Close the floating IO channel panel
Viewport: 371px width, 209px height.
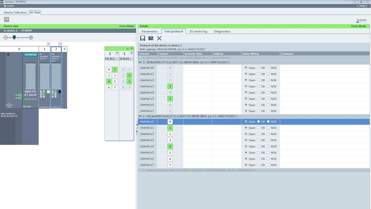tap(132, 48)
